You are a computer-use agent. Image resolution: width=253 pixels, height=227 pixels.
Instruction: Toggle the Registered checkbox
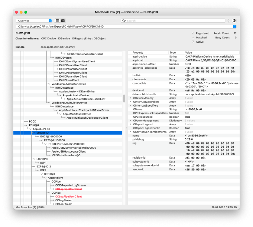click(x=193, y=33)
